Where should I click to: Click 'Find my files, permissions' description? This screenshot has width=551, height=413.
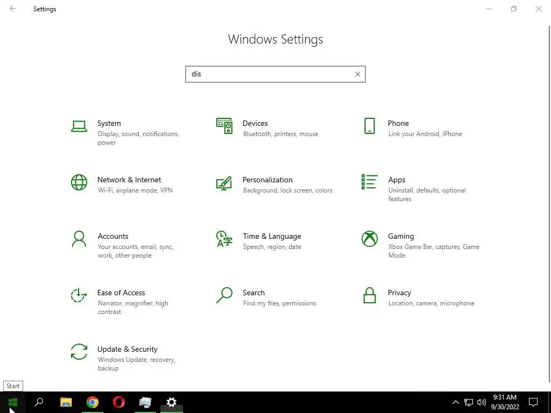(x=279, y=303)
